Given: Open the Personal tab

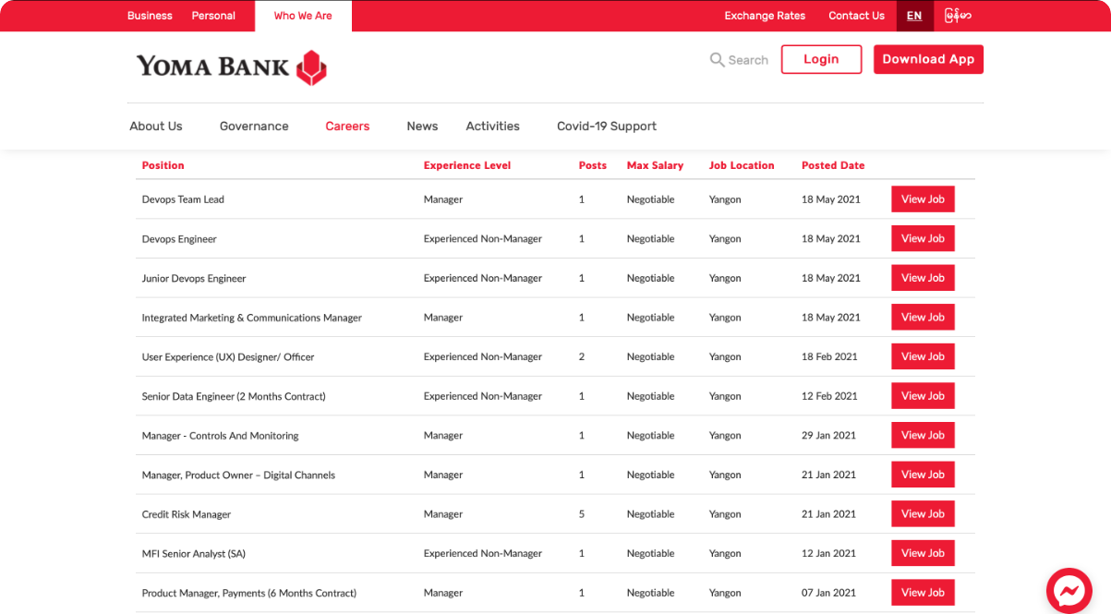Looking at the screenshot, I should coord(213,16).
